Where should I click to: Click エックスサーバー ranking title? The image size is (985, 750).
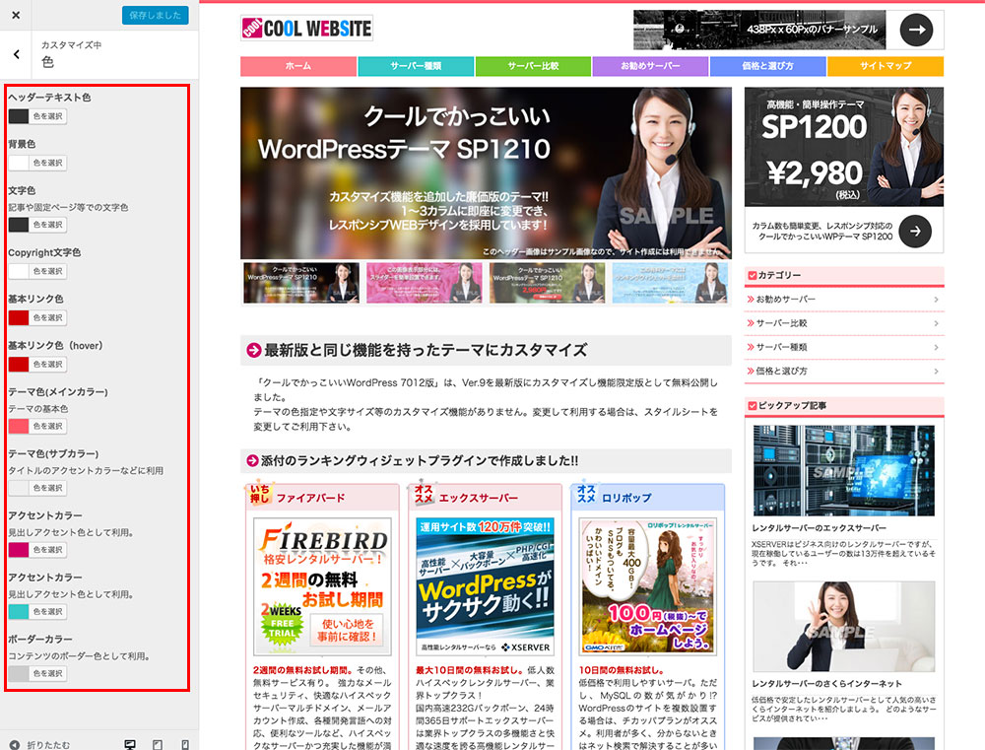(478, 498)
